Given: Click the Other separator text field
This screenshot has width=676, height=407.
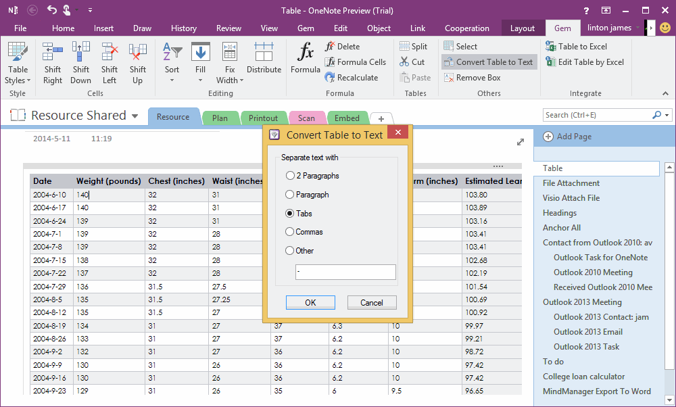Looking at the screenshot, I should tap(345, 272).
